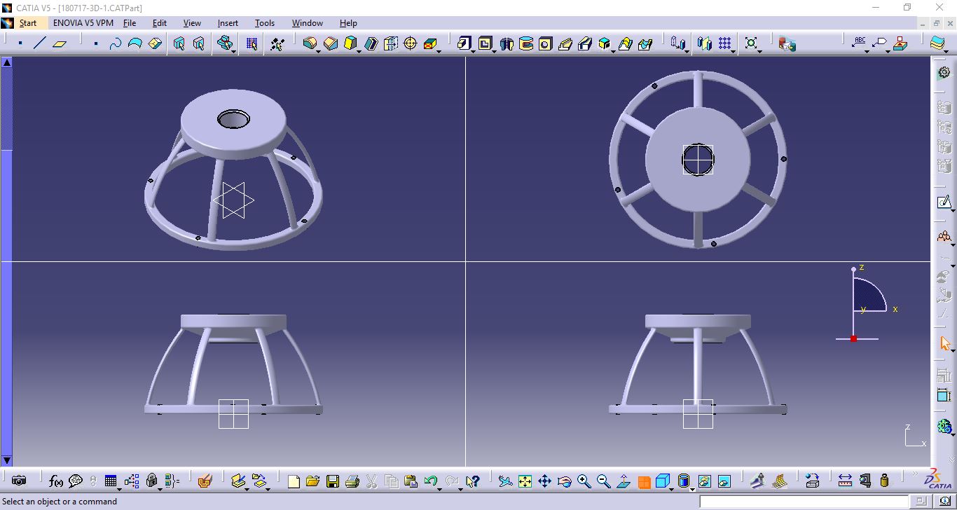
Task: Open the Undo history dropdown arrow
Action: coord(439,489)
